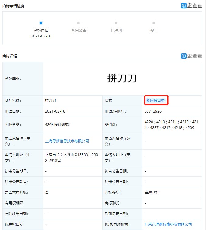Image resolution: width=206 pixels, height=230 pixels.
Task: Click the 申请人地址（英文） field label
Action: pyautogui.click(x=117, y=158)
